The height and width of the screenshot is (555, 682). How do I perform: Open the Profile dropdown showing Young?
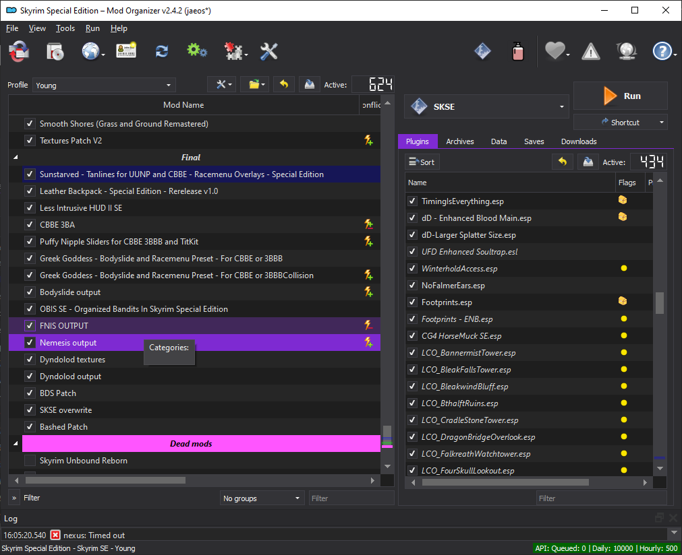pyautogui.click(x=104, y=85)
